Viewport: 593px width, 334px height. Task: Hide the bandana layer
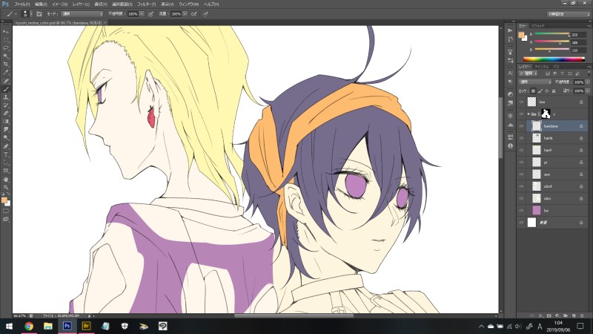521,126
